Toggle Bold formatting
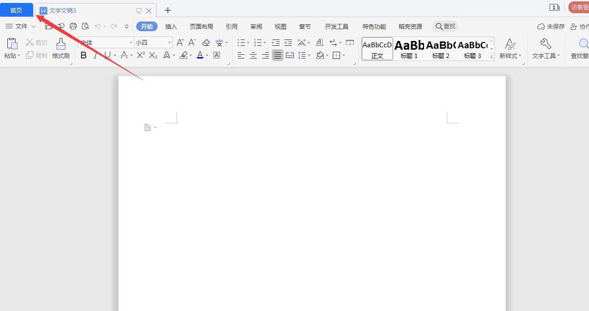The image size is (589, 311). (x=83, y=56)
